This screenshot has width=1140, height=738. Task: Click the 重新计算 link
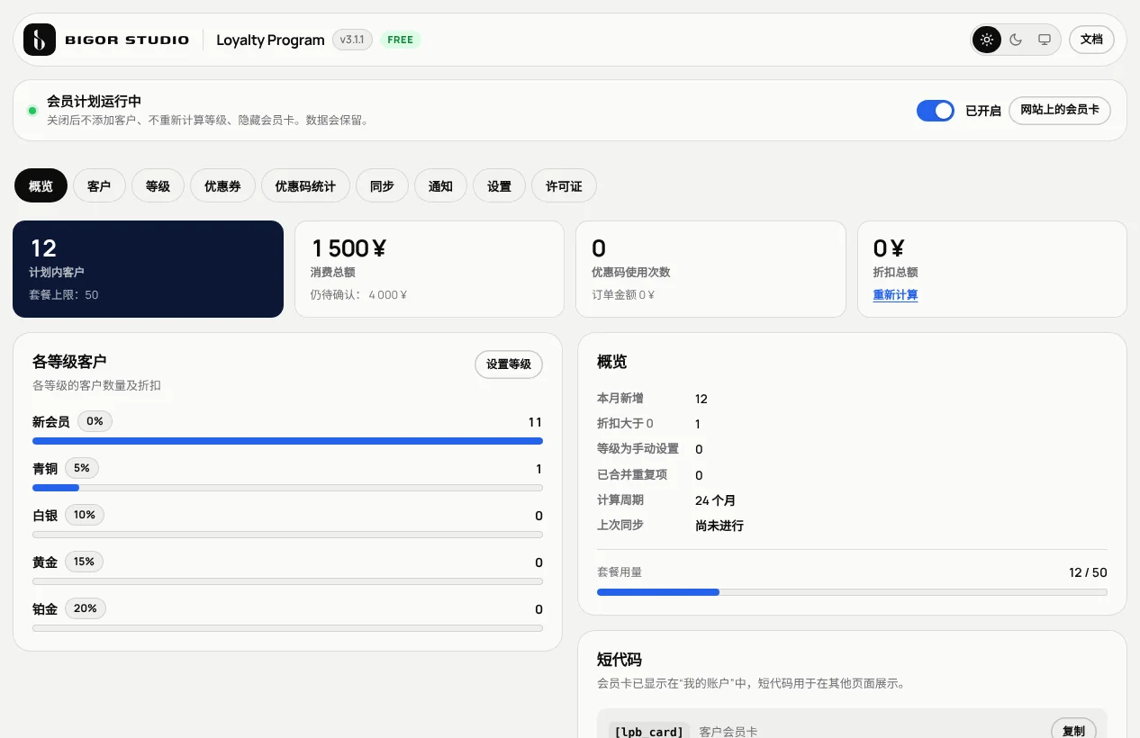895,295
